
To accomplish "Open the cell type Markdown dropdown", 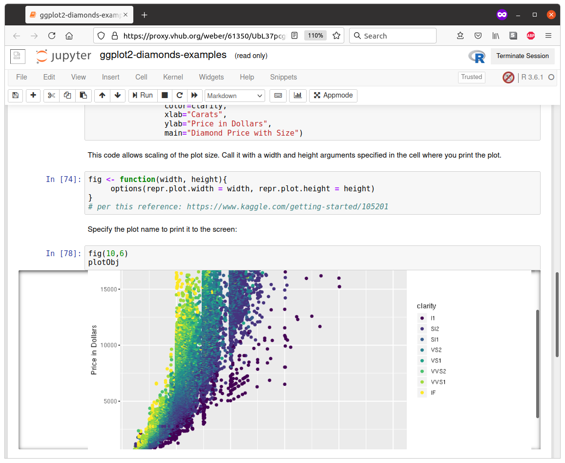I will 234,96.
